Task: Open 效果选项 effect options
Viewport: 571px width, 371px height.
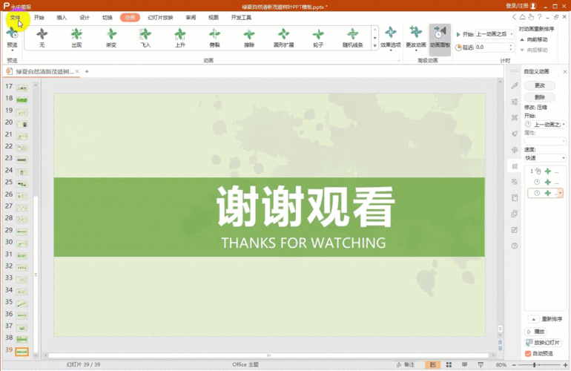Action: point(390,39)
